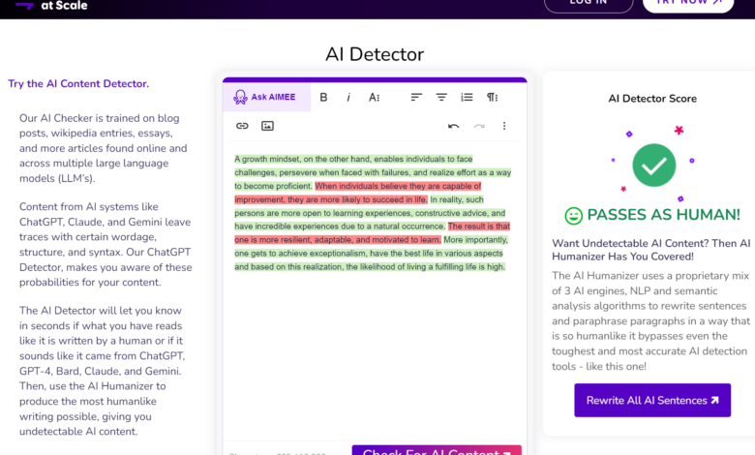Click 'PASSES AS HUMAN!' result text

point(663,215)
